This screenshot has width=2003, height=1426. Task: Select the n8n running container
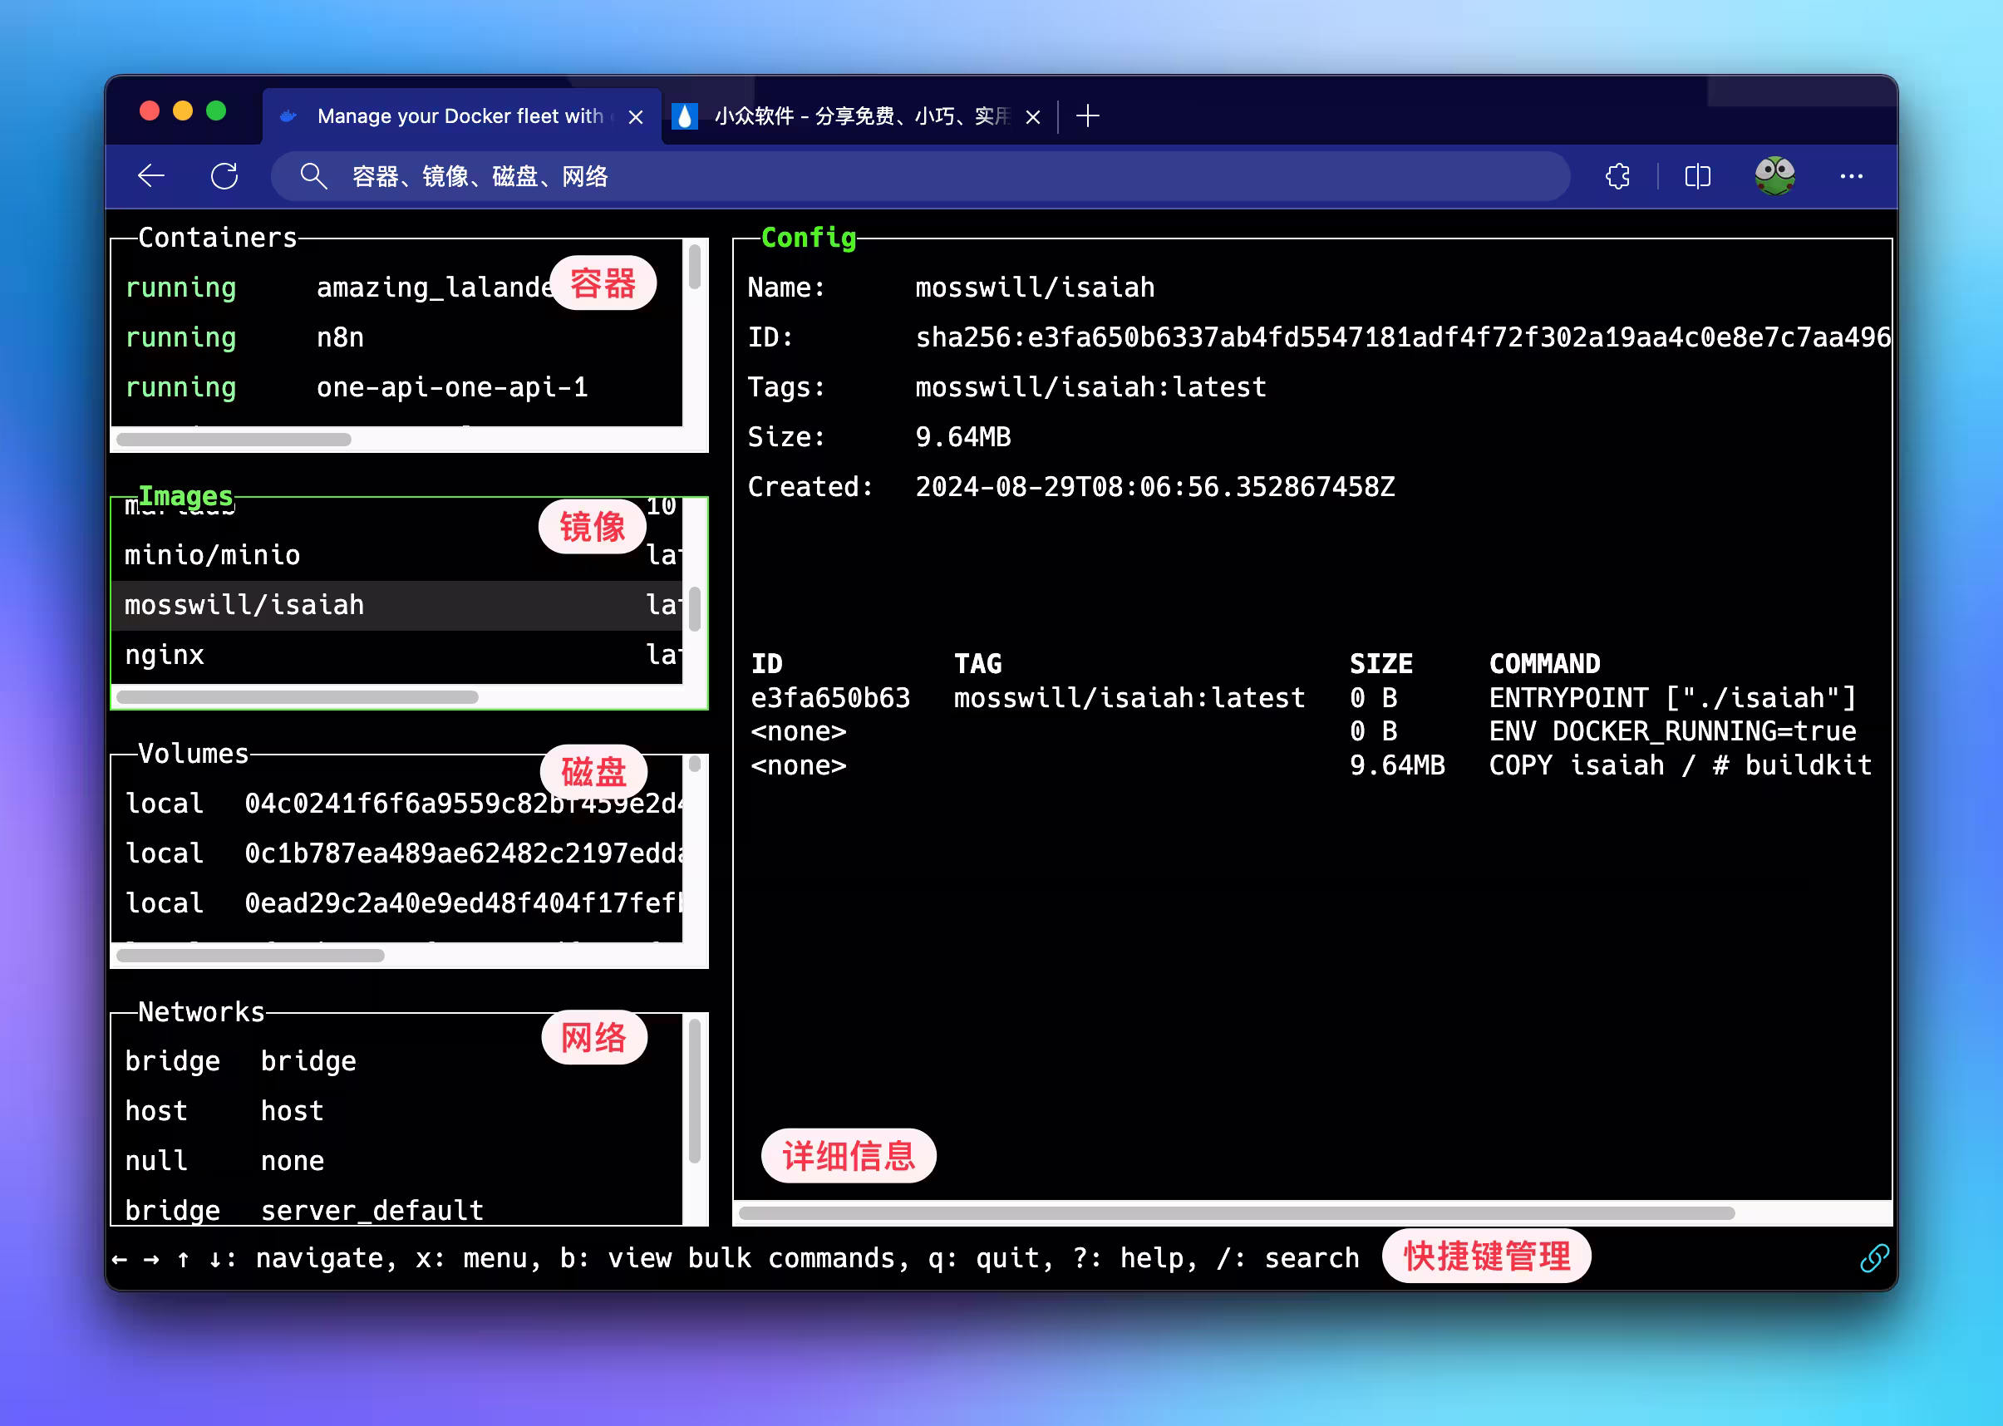(397, 337)
